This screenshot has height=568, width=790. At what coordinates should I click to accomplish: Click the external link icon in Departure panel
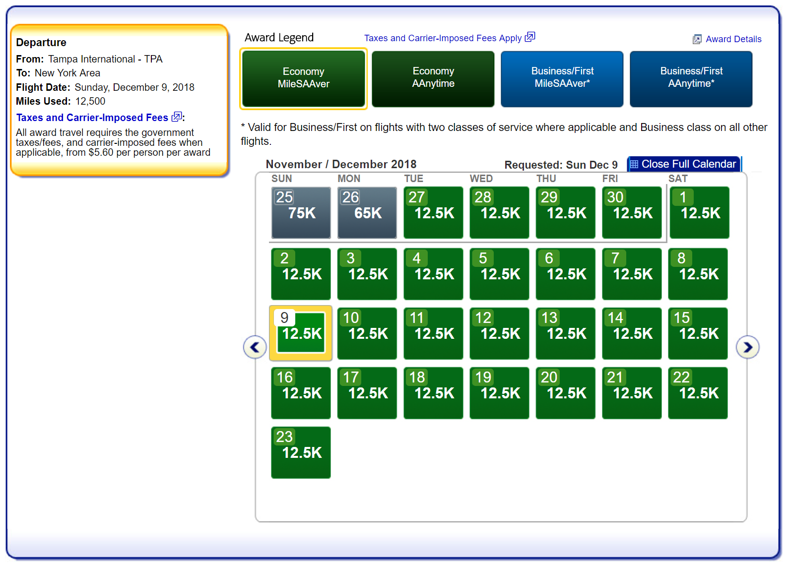pos(176,118)
